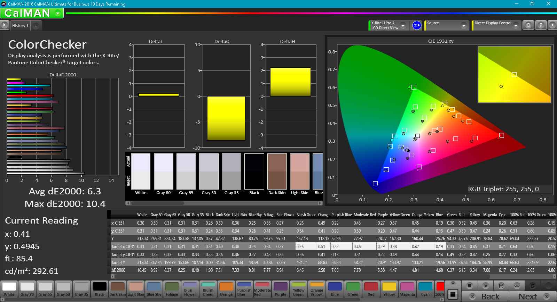This screenshot has width=557, height=302.
Task: Select the Yellow Green patch button
Action: (299, 289)
